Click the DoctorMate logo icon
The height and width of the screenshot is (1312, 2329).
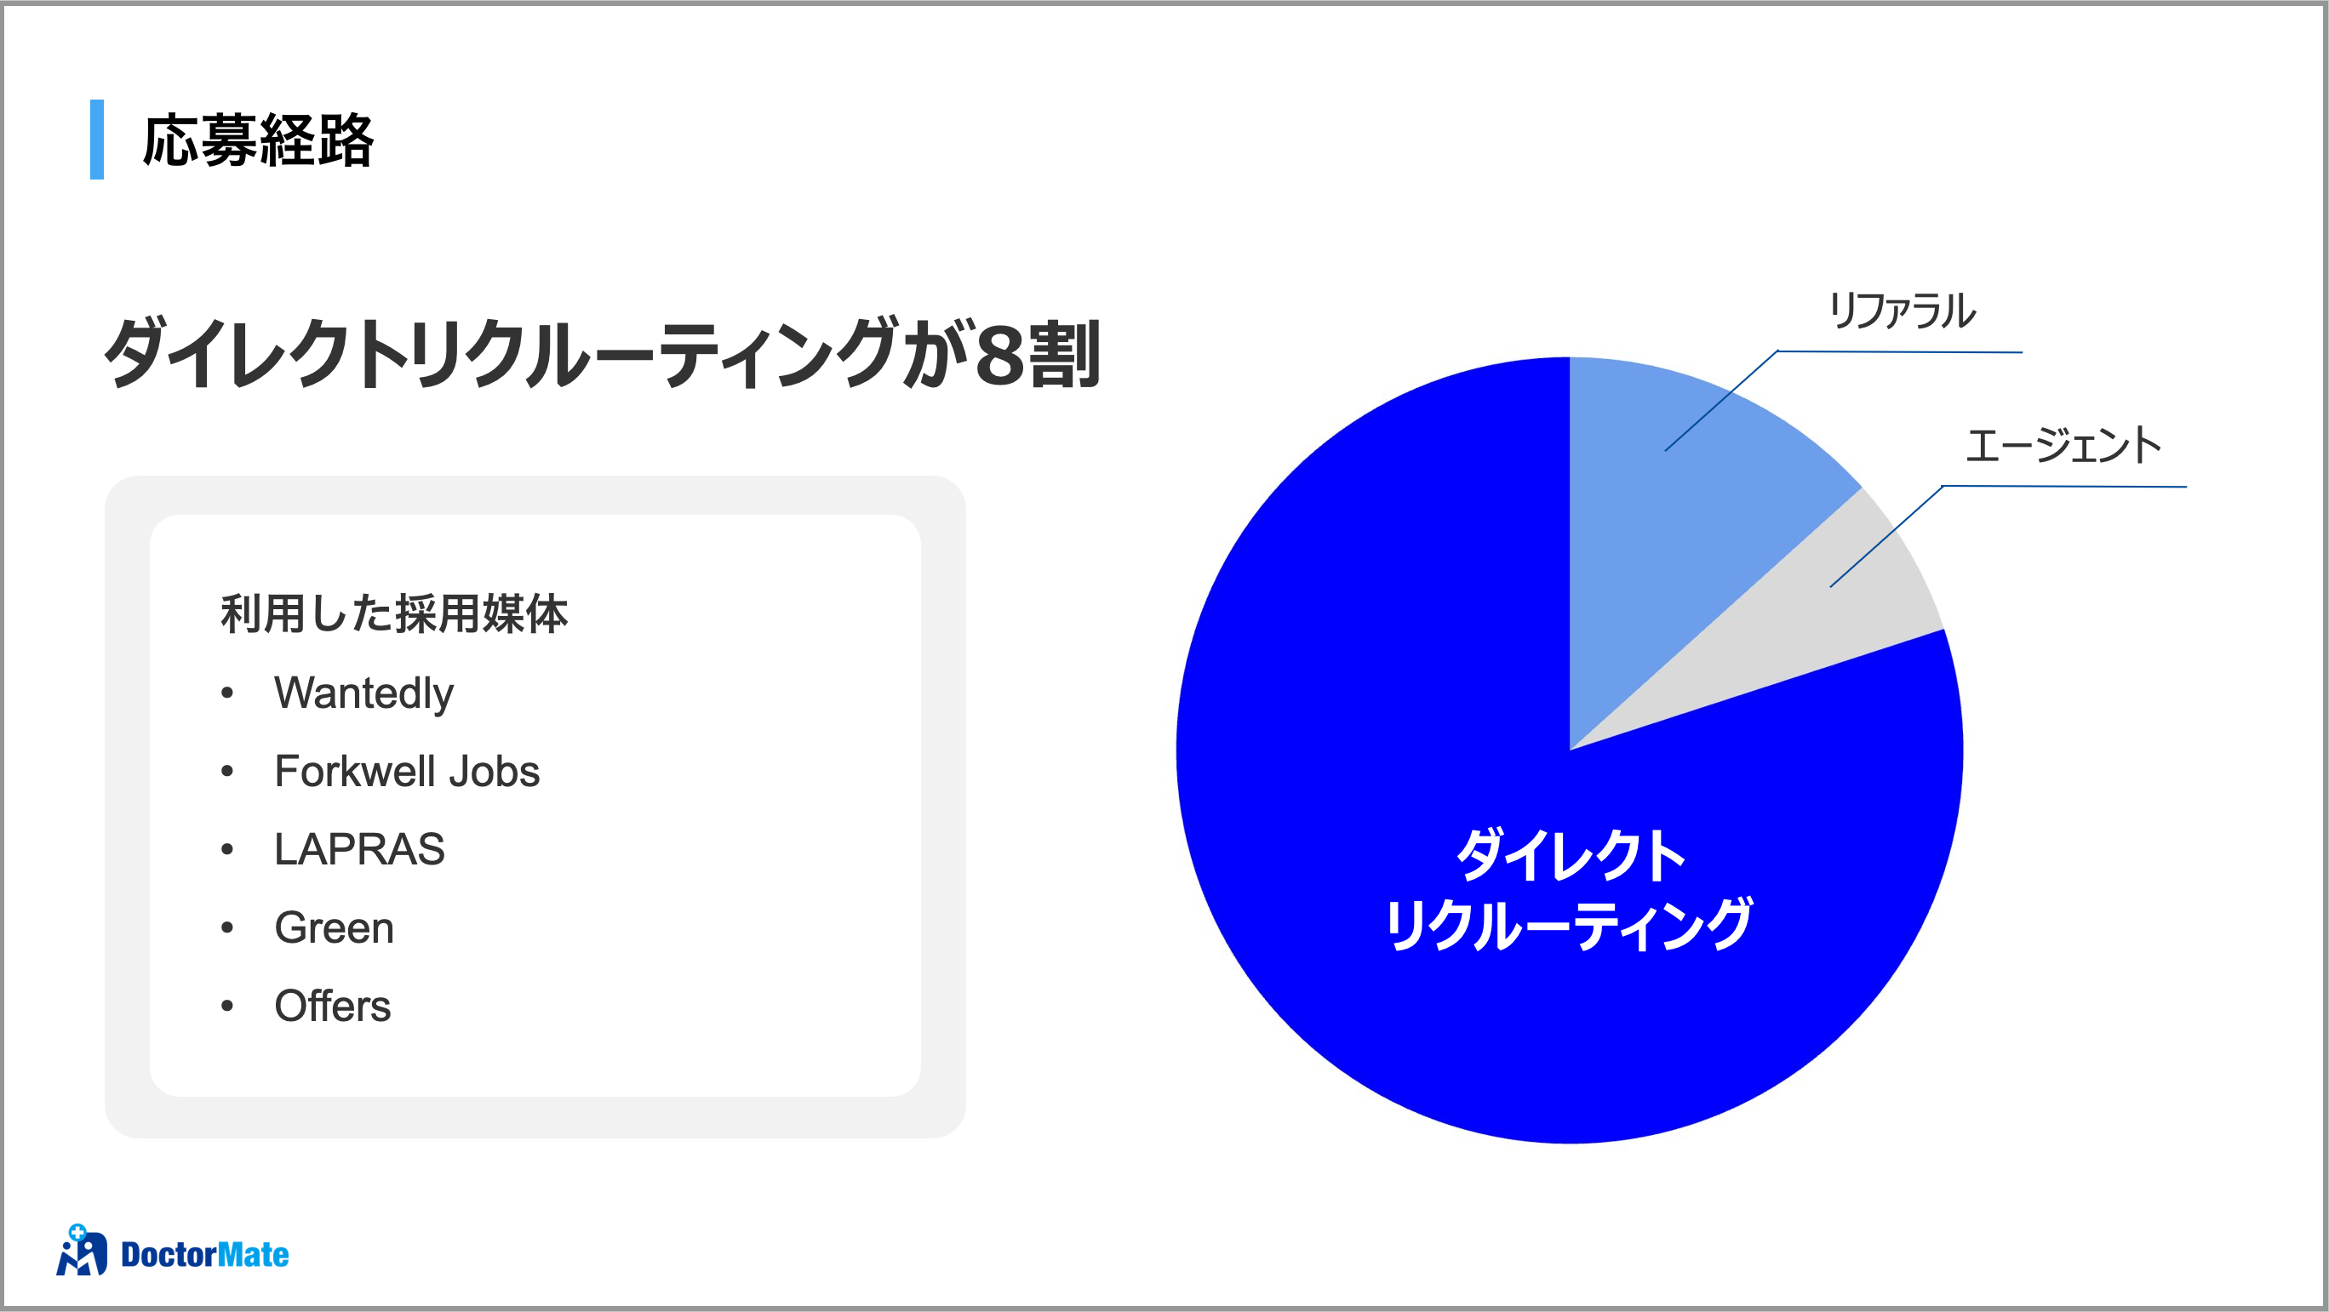(82, 1252)
